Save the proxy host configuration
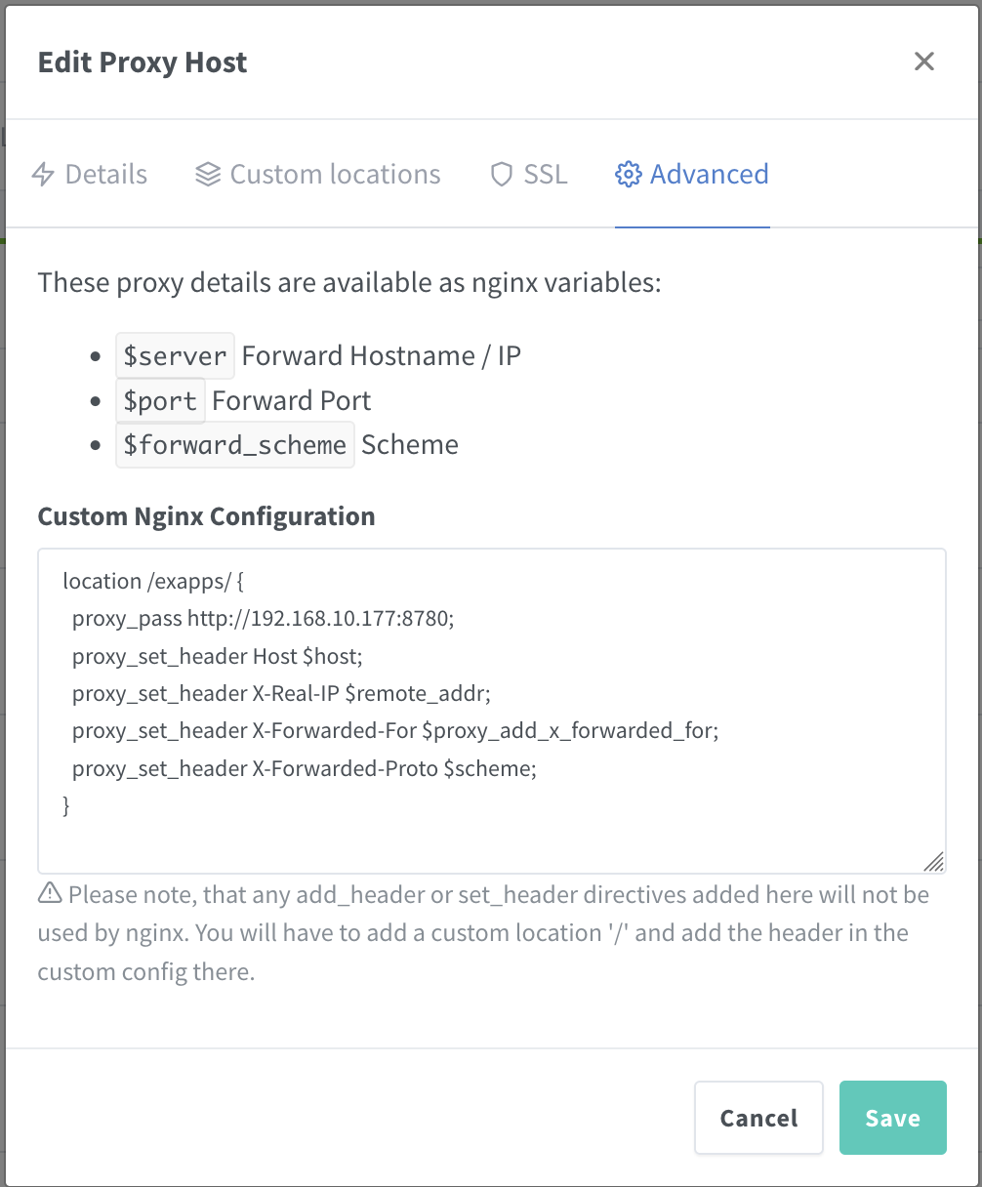This screenshot has height=1187, width=982. coord(892,1118)
